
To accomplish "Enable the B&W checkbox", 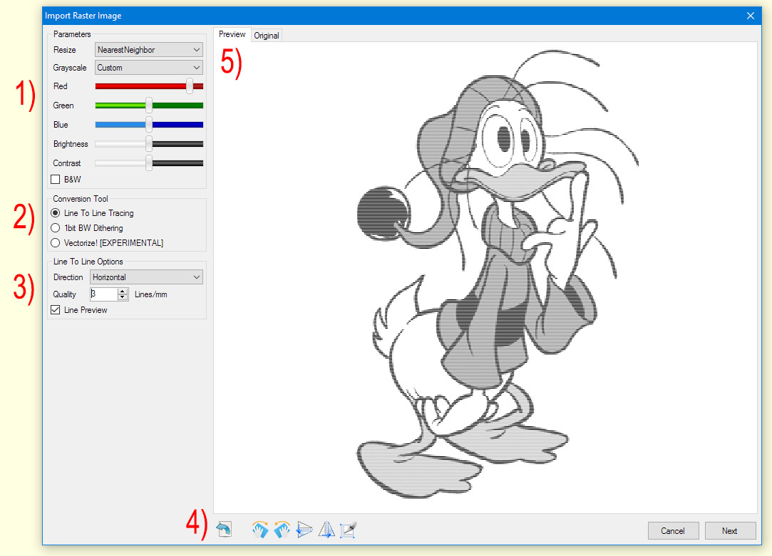I will click(55, 179).
